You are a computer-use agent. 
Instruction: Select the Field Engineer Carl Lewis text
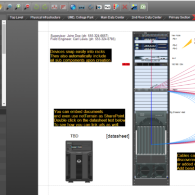[x=83, y=39]
